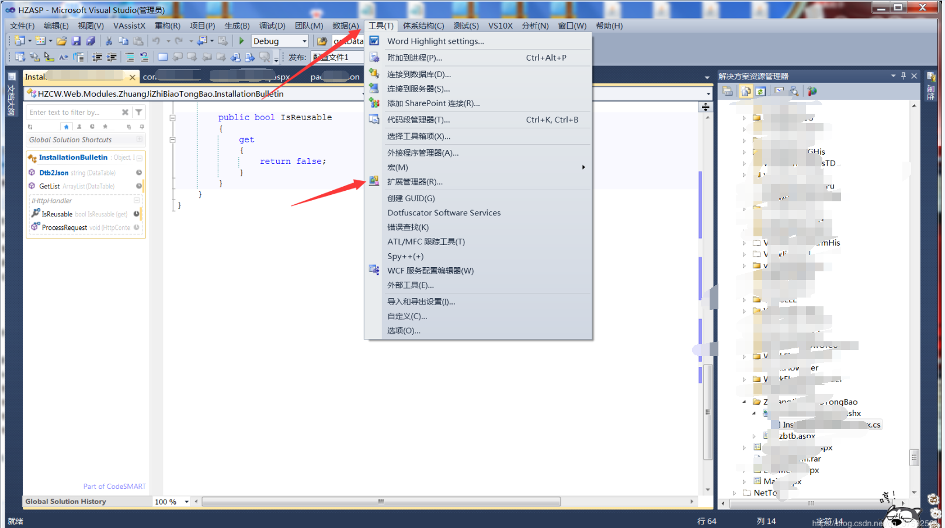The height and width of the screenshot is (528, 945).
Task: Pin the Solution Explorer panel
Action: pyautogui.click(x=903, y=75)
